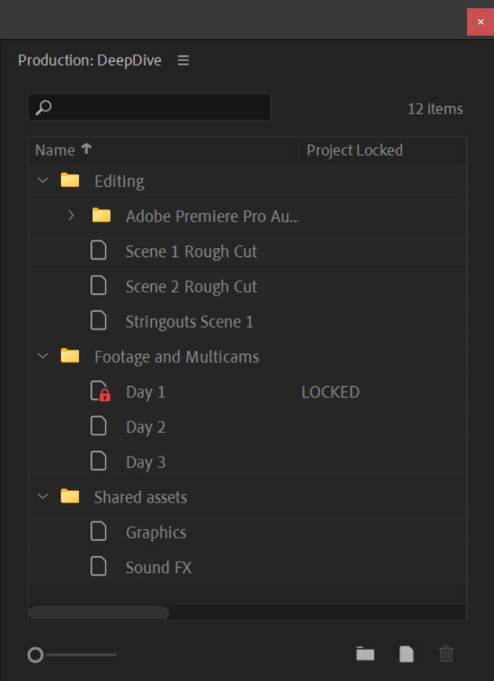This screenshot has height=681, width=494.
Task: Collapse the Footage and Multicams folder
Action: point(42,356)
